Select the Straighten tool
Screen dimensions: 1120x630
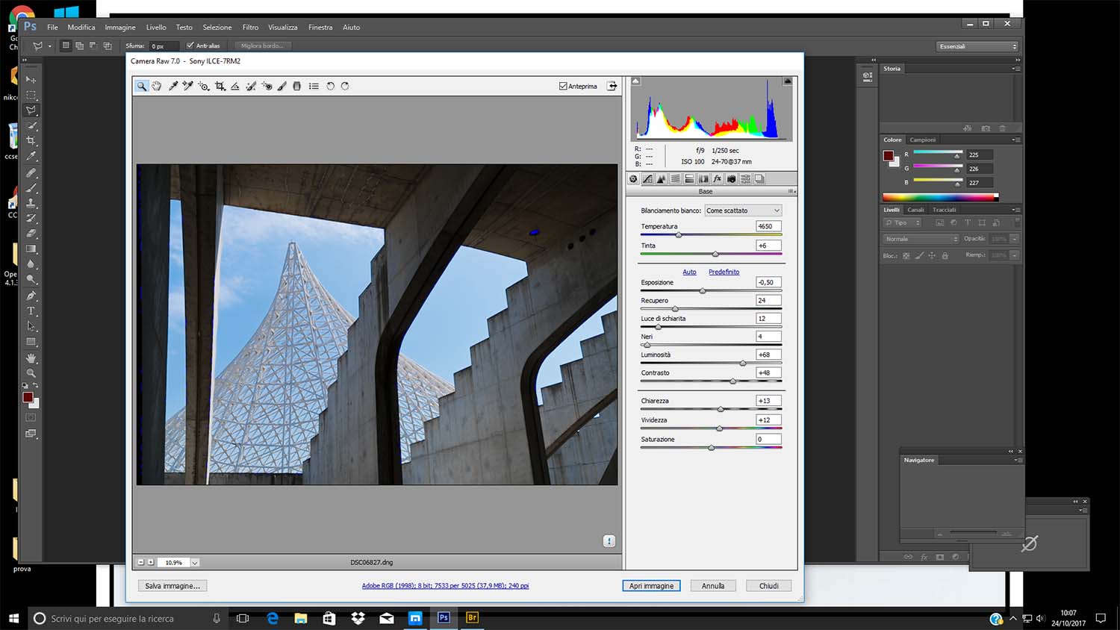point(234,86)
